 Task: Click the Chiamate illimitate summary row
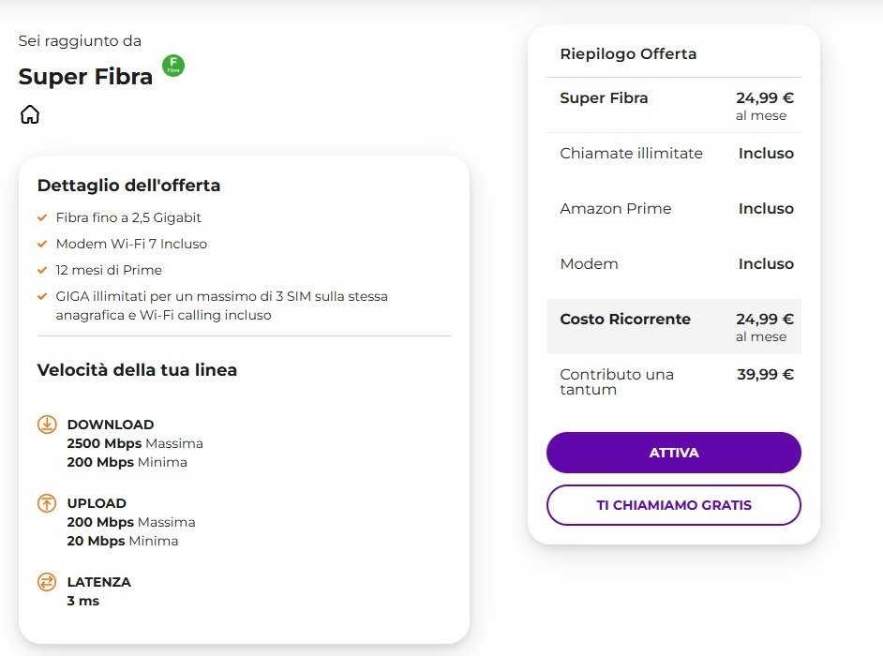673,154
